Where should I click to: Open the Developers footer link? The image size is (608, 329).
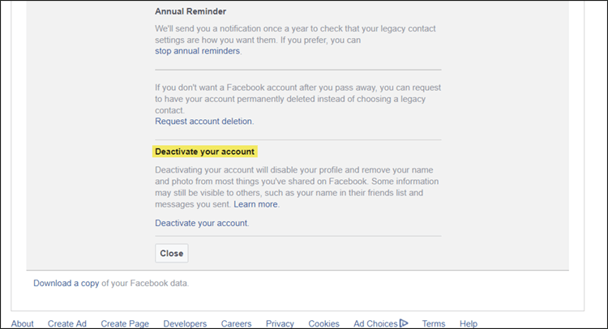pyautogui.click(x=185, y=323)
